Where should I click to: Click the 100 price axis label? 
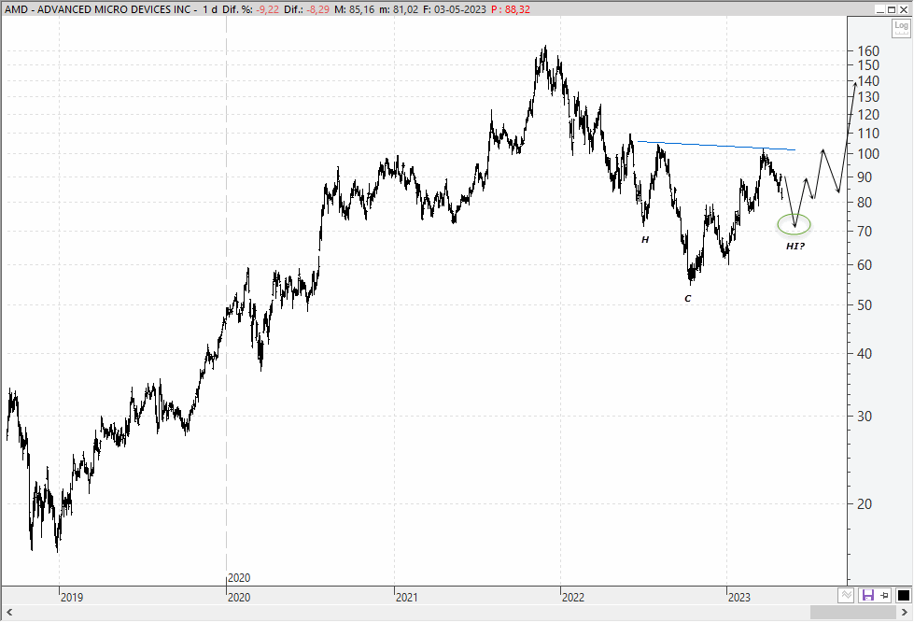[868, 154]
